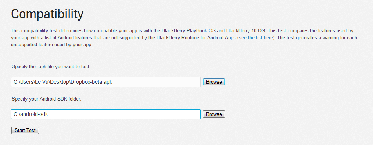Click Browse next to the Android SDK folder

[x=214, y=114]
